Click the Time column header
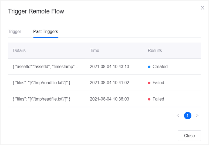 pyautogui.click(x=95, y=50)
